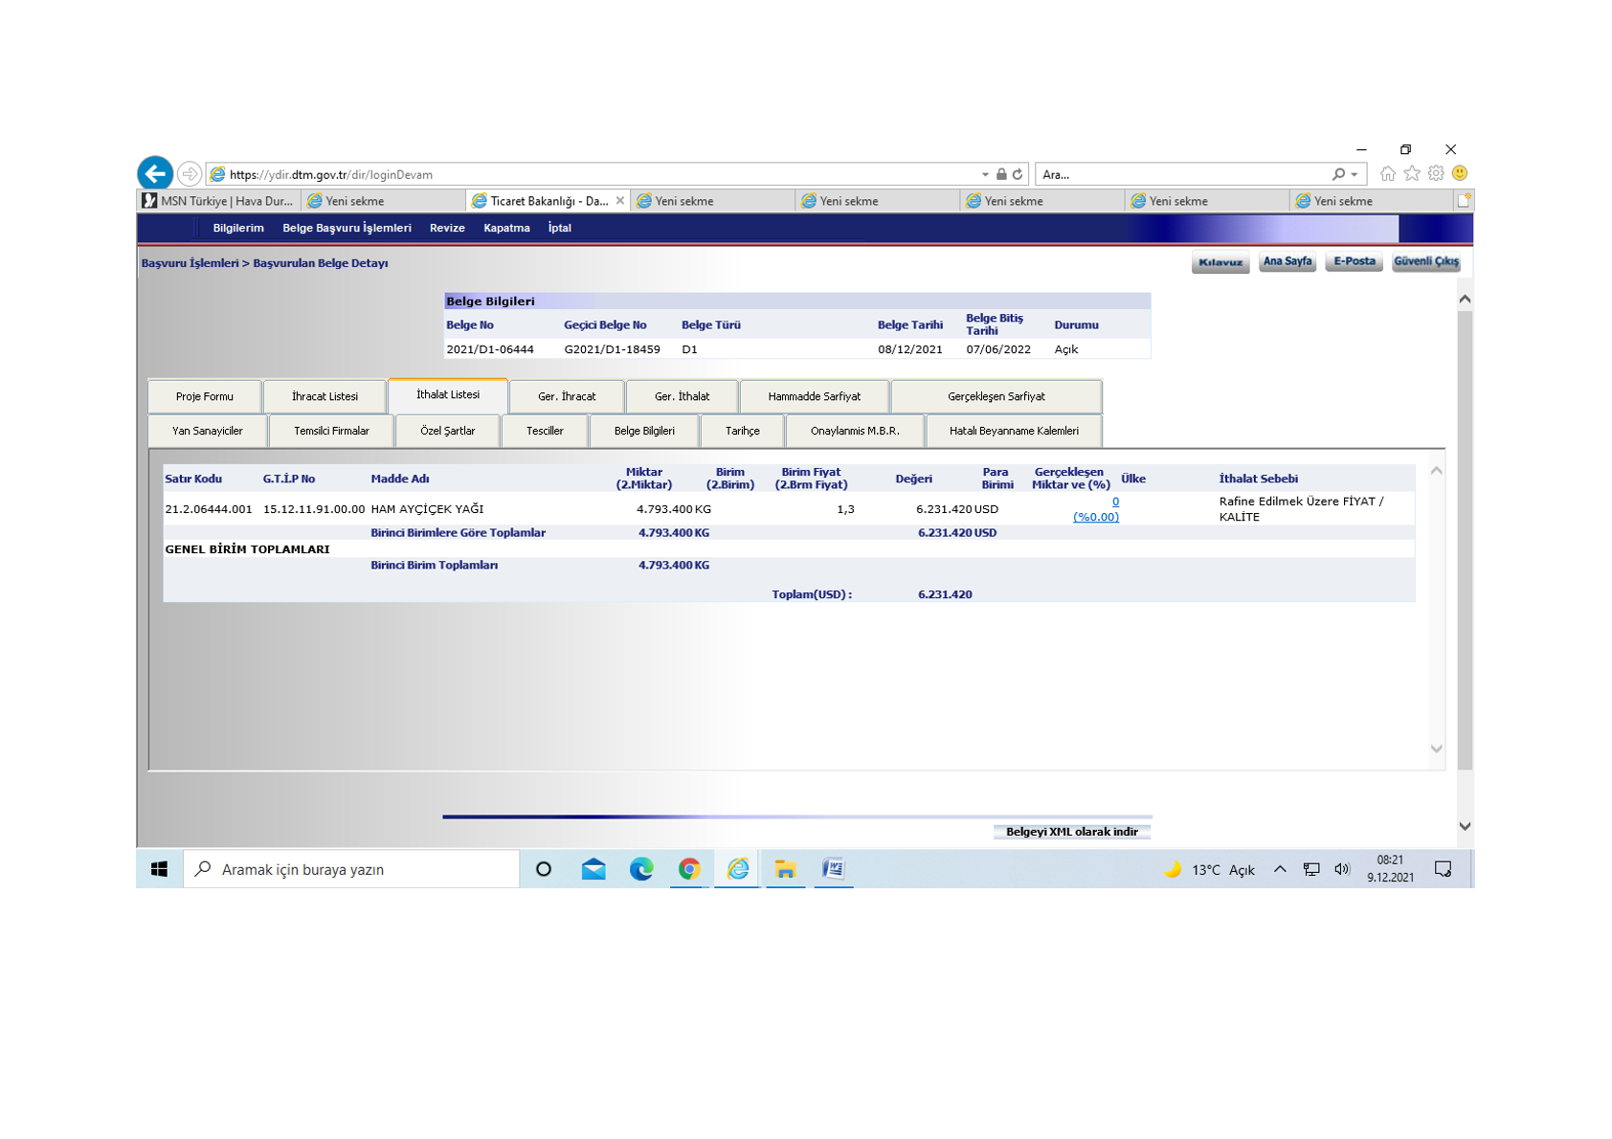This screenshot has width=1612, height=1139.
Task: Open Internet Explorer from the taskbar
Action: 737,869
